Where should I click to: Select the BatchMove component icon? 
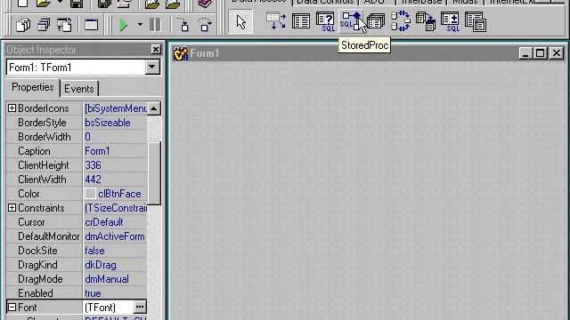click(426, 21)
